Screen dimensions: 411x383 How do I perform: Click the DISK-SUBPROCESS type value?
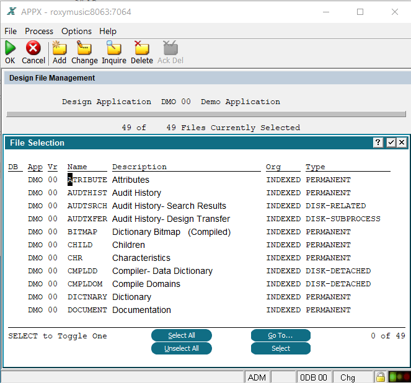pos(343,219)
